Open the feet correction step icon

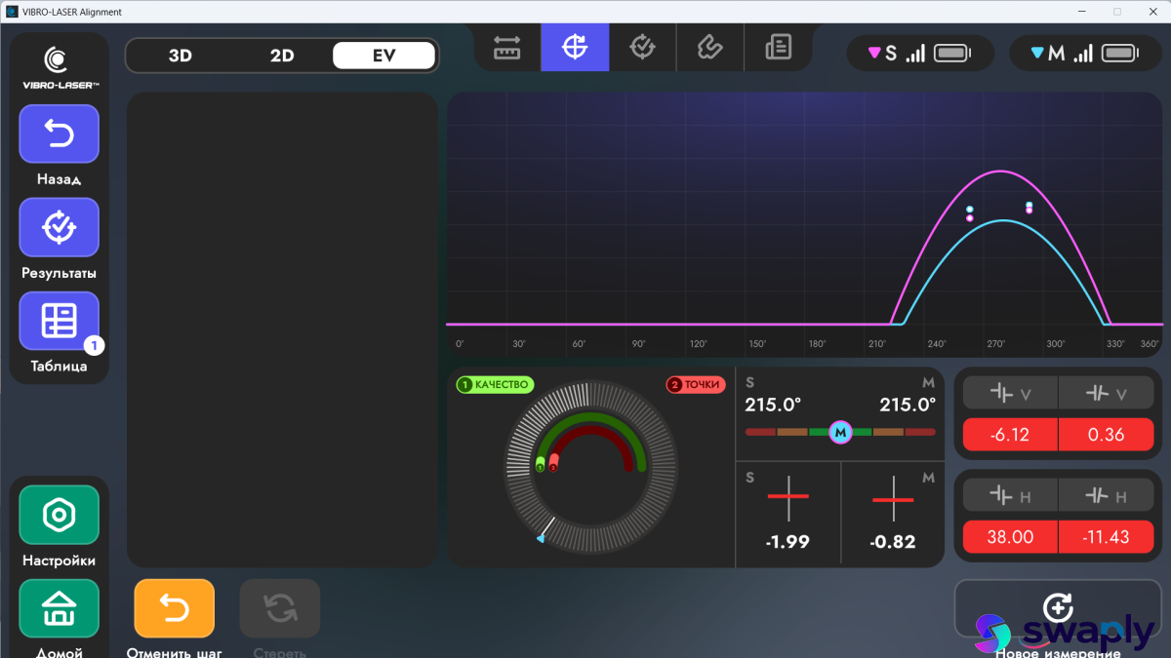[709, 47]
